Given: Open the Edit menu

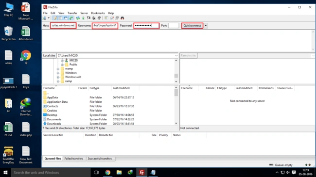Looking at the screenshot, I should click(53, 13).
